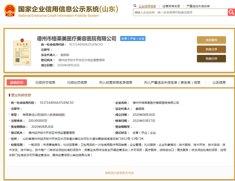Click the 登记状态 value 在营（开业）企业
The height and width of the screenshot is (181, 235).
click(x=144, y=133)
